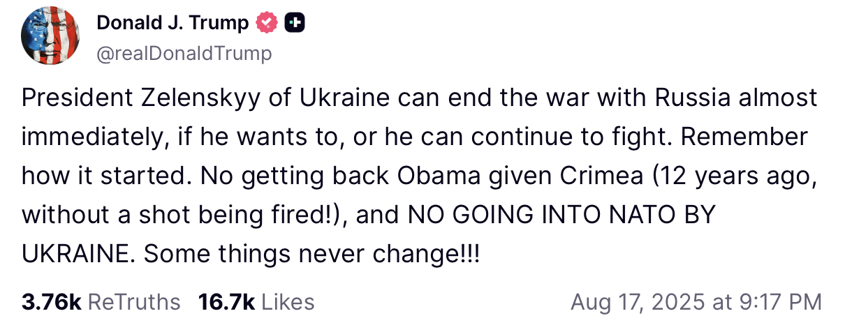
Task: Click the black plus badge icon
Action: 295,24
